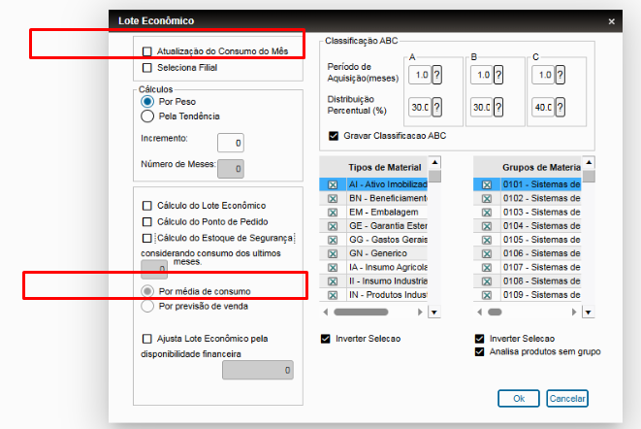Image resolution: width=641 pixels, height=429 pixels.
Task: Click Grupos de Material scroll-left arrow
Action: click(x=479, y=312)
